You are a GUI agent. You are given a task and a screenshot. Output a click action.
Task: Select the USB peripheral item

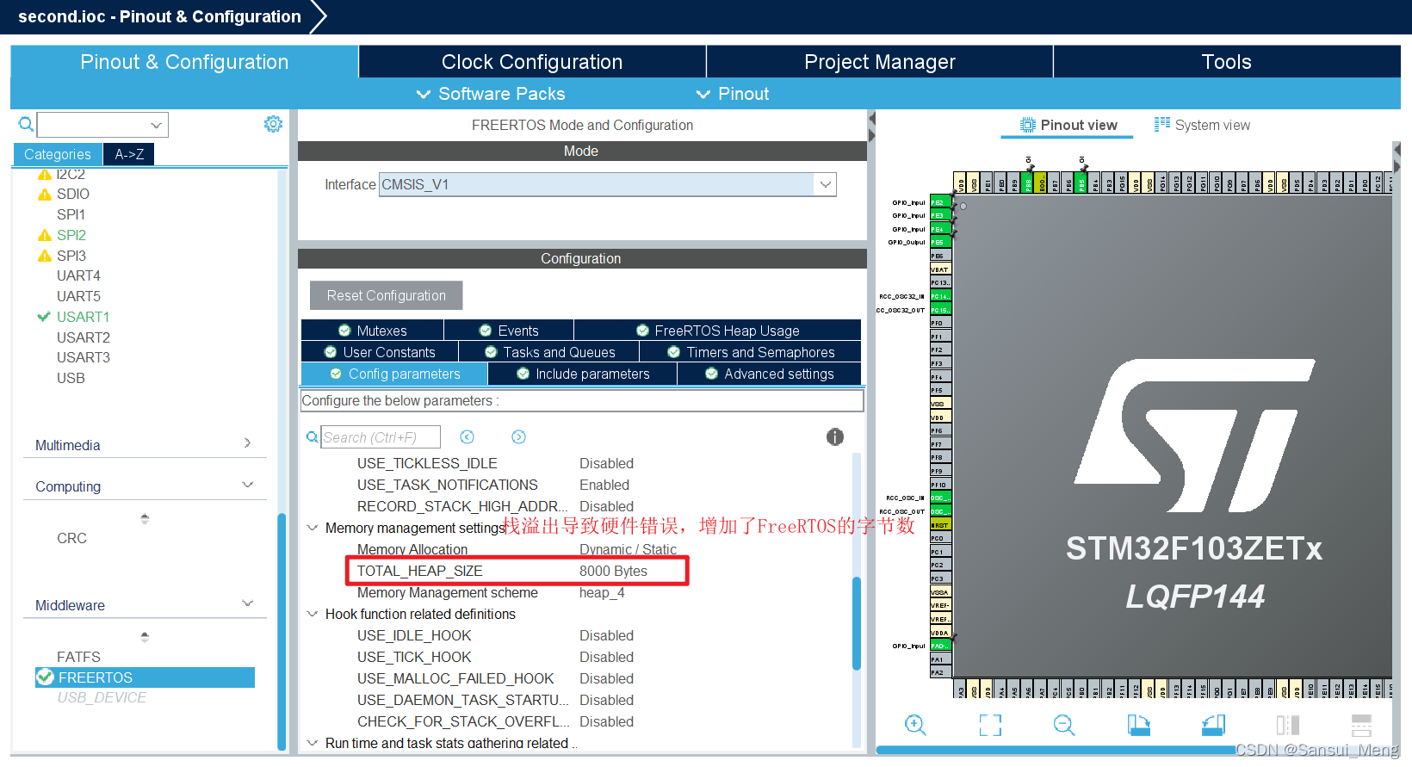click(71, 378)
